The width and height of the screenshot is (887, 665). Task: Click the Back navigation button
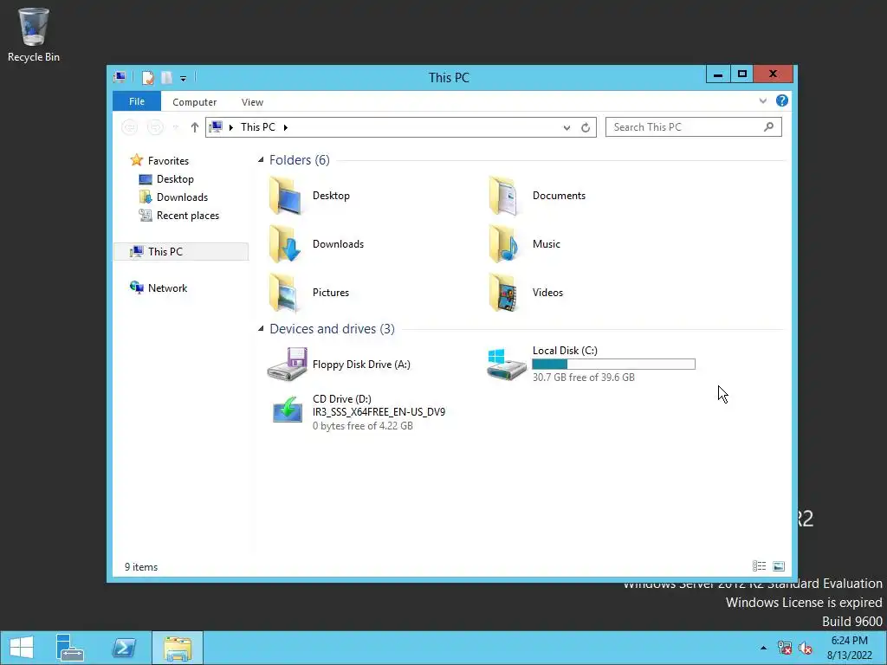click(130, 127)
